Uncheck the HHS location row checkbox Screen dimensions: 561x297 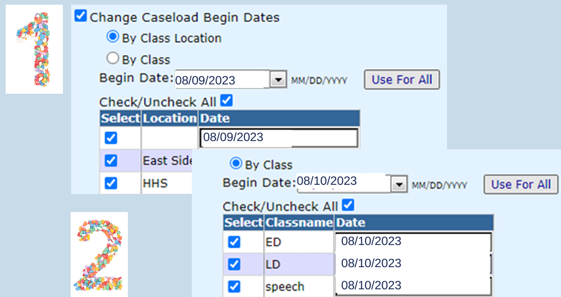point(111,183)
